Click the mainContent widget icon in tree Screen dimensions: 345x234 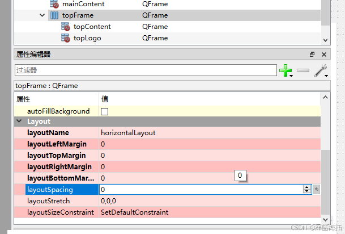[54, 4]
